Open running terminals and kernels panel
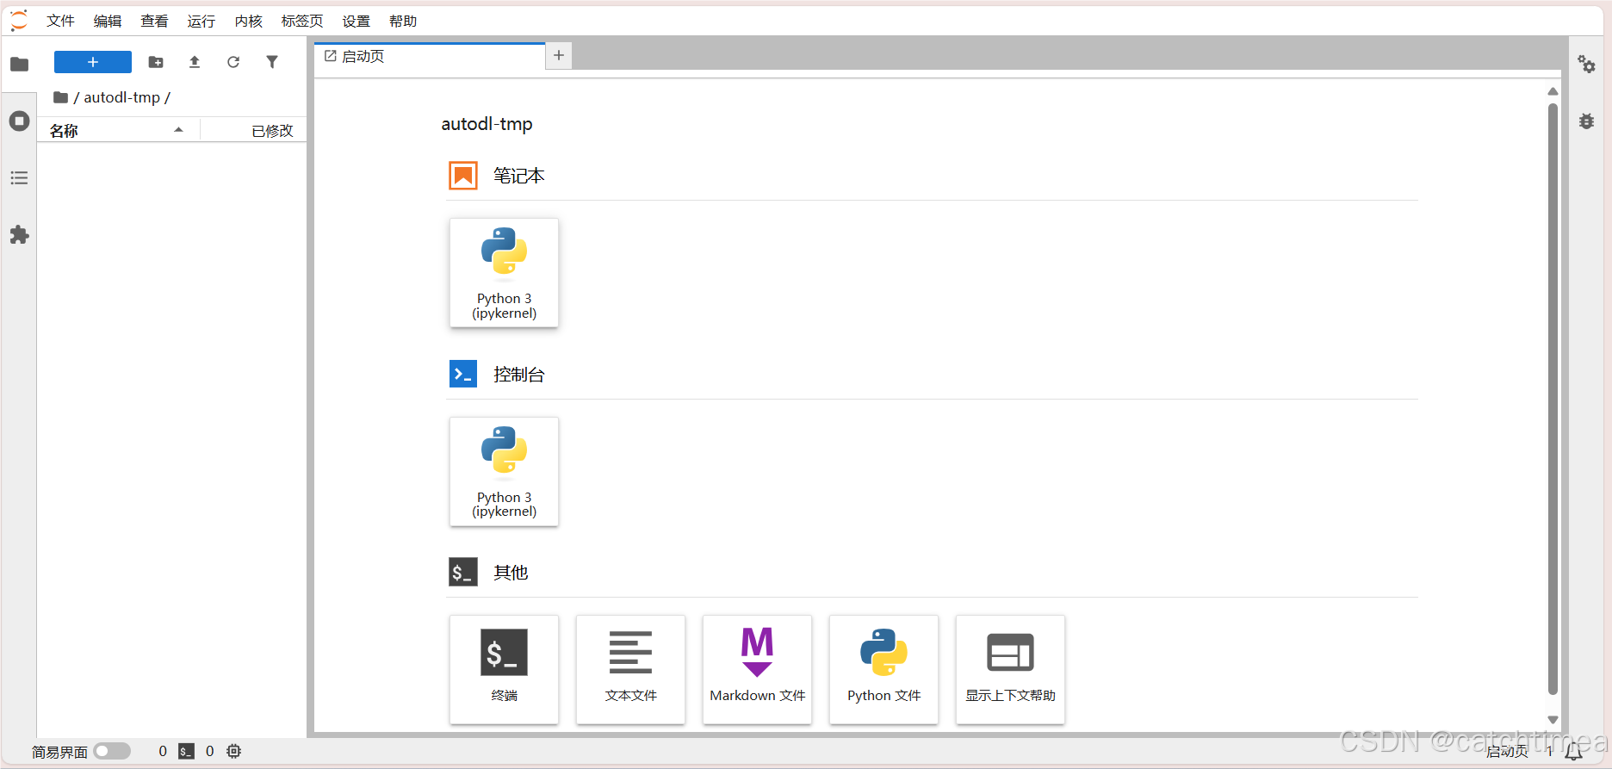 19,121
